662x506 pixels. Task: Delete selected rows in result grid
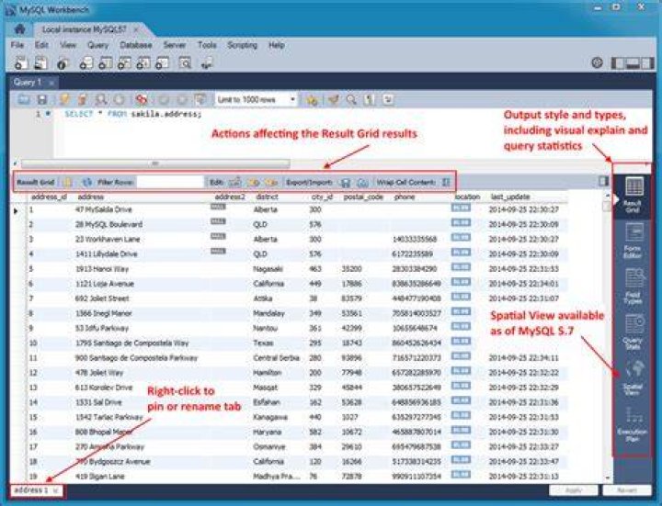coord(271,182)
